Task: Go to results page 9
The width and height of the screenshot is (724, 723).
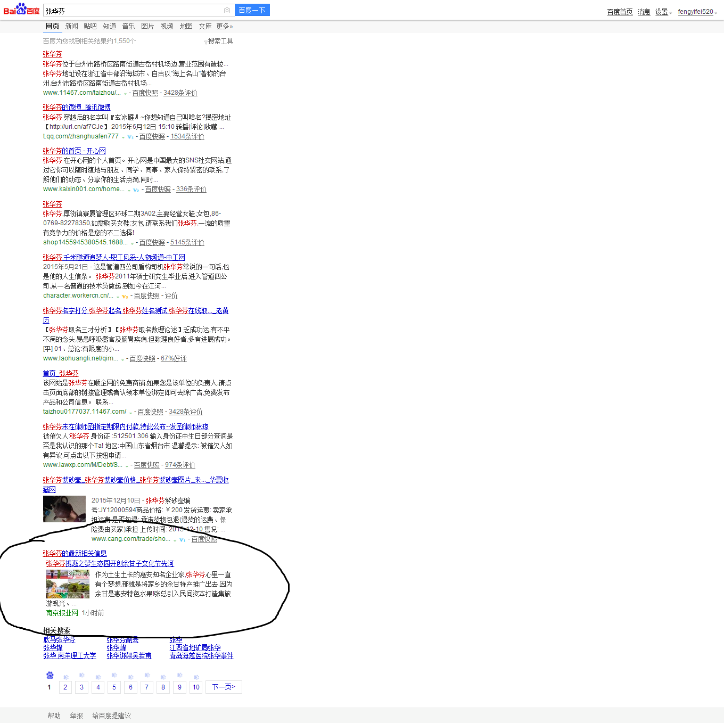Action: (x=179, y=687)
